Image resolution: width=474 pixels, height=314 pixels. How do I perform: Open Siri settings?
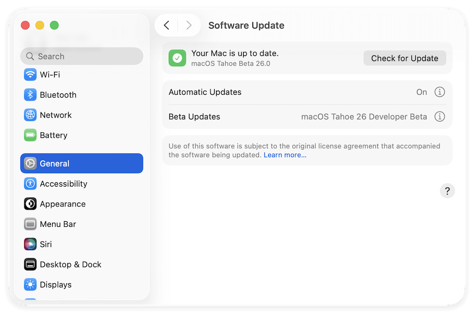(45, 244)
